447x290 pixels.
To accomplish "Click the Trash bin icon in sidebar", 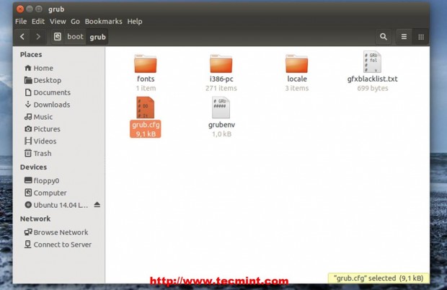I will point(28,153).
